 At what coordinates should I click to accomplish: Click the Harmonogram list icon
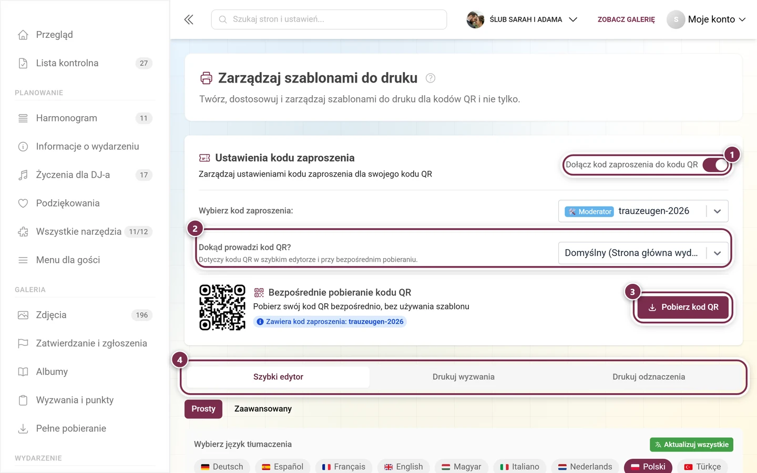[23, 118]
